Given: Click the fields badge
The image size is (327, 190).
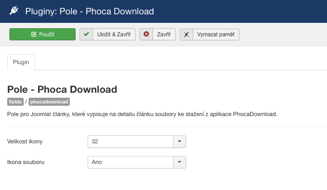Looking at the screenshot, I should (x=16, y=102).
